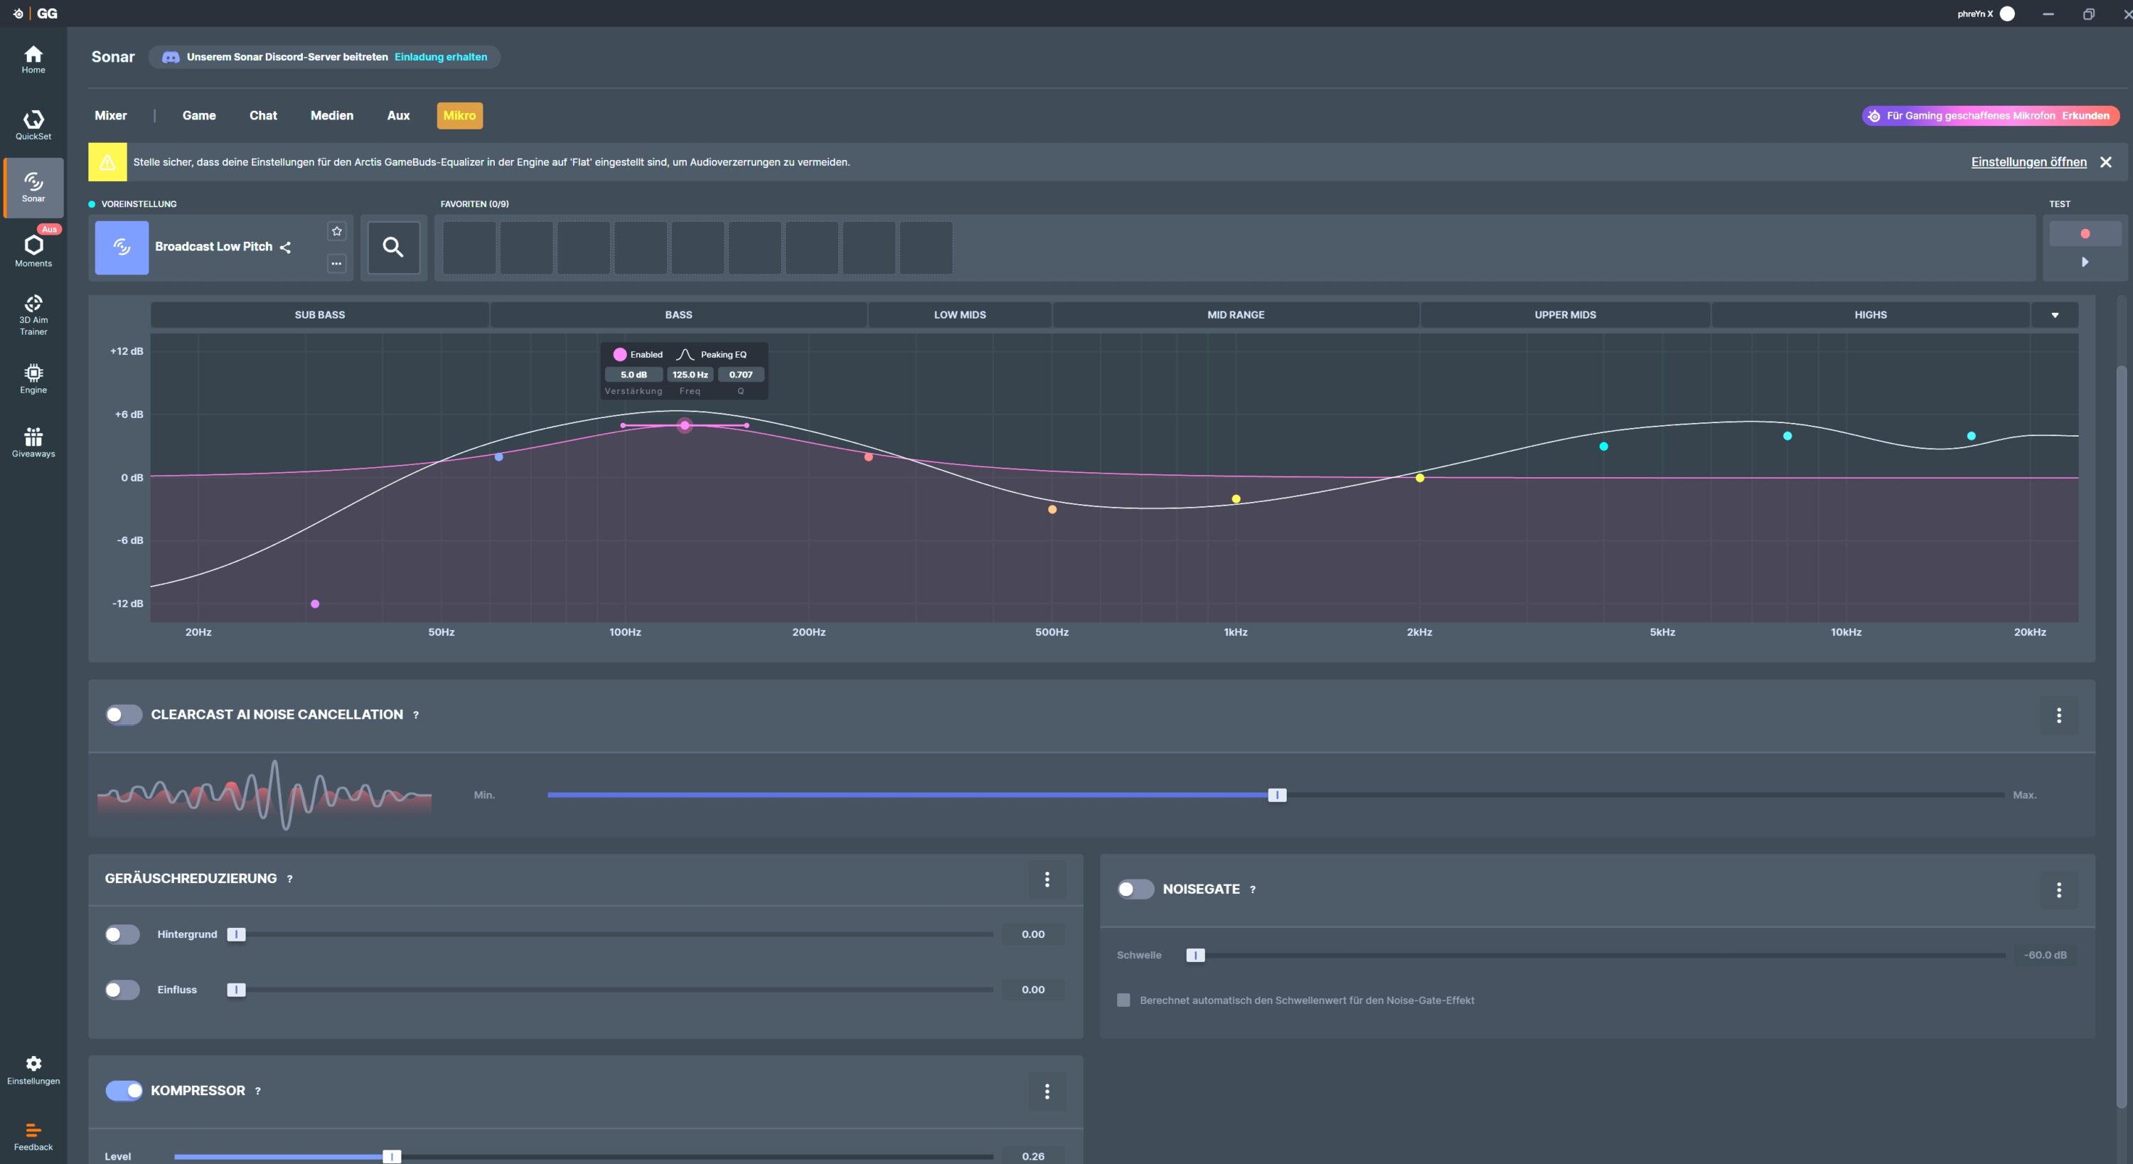Open Moments in the sidebar
Screen dimensions: 2133x1164
click(33, 250)
